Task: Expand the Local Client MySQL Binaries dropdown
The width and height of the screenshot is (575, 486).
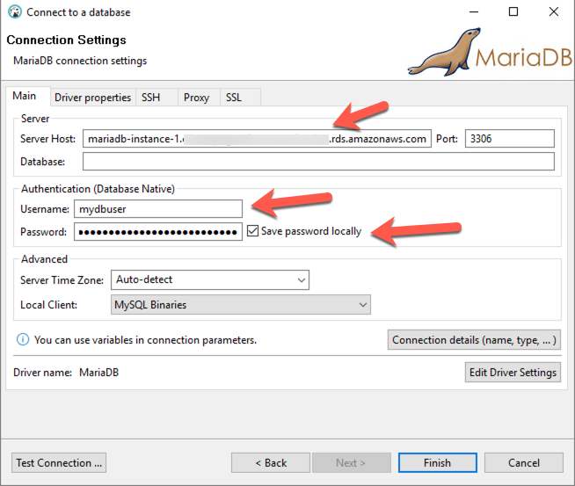Action: pyautogui.click(x=241, y=305)
